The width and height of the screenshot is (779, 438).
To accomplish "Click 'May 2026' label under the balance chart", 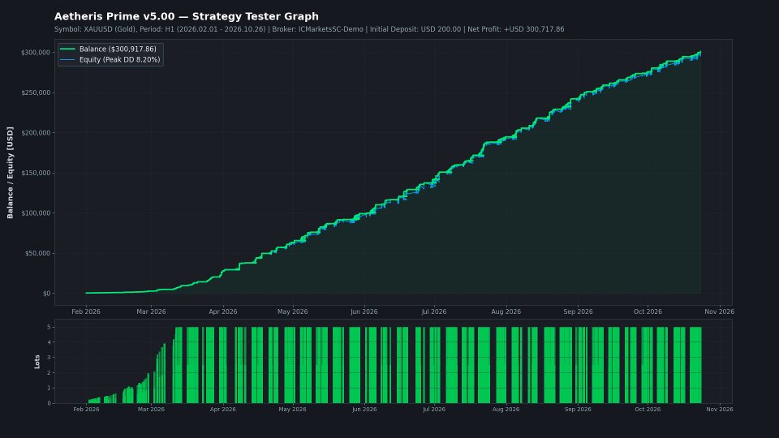I will coord(293,311).
